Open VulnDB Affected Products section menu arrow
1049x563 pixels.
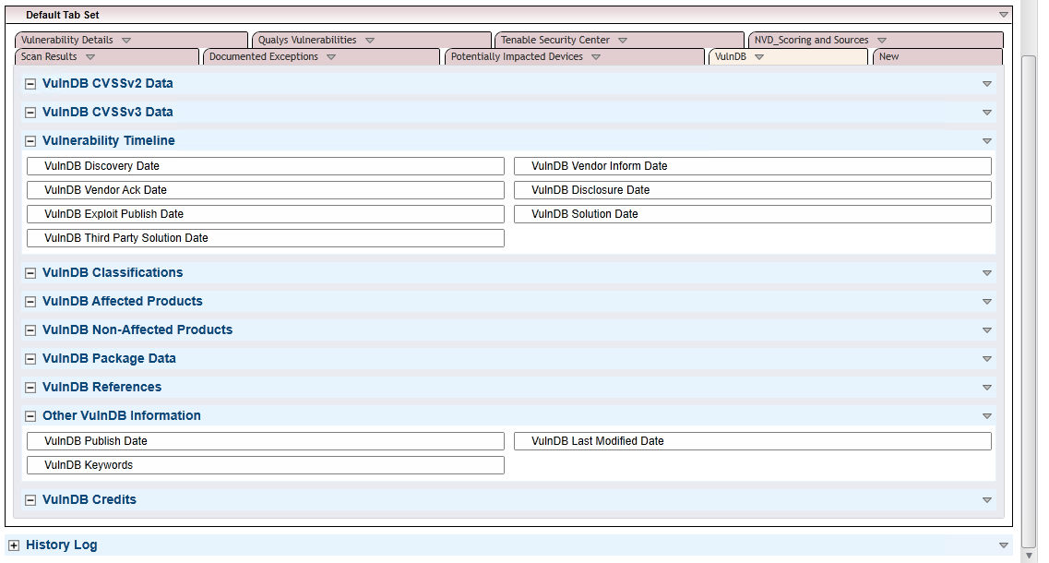click(x=987, y=302)
